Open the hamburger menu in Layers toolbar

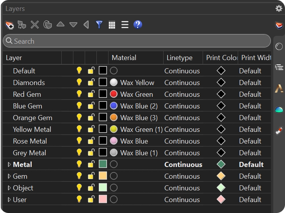click(x=125, y=25)
